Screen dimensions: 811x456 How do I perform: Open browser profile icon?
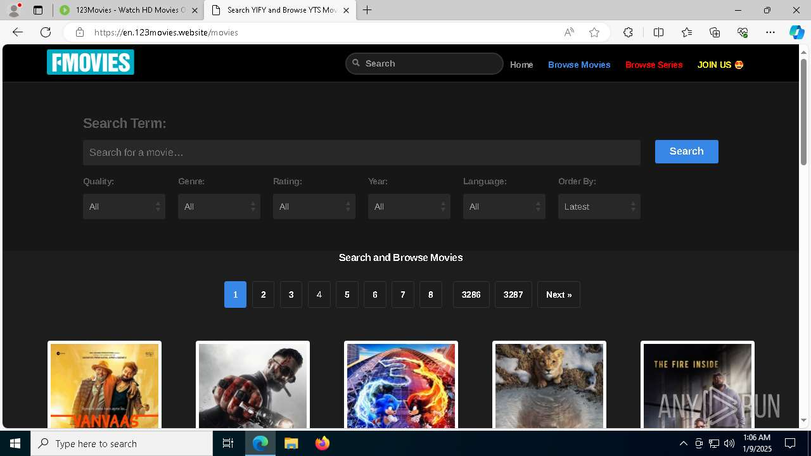[14, 10]
